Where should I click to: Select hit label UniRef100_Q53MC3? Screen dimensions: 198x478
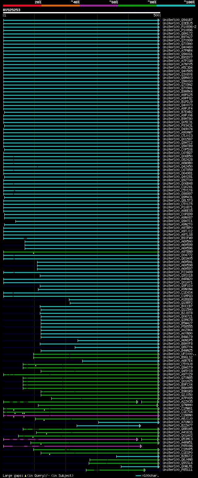click(178, 439)
